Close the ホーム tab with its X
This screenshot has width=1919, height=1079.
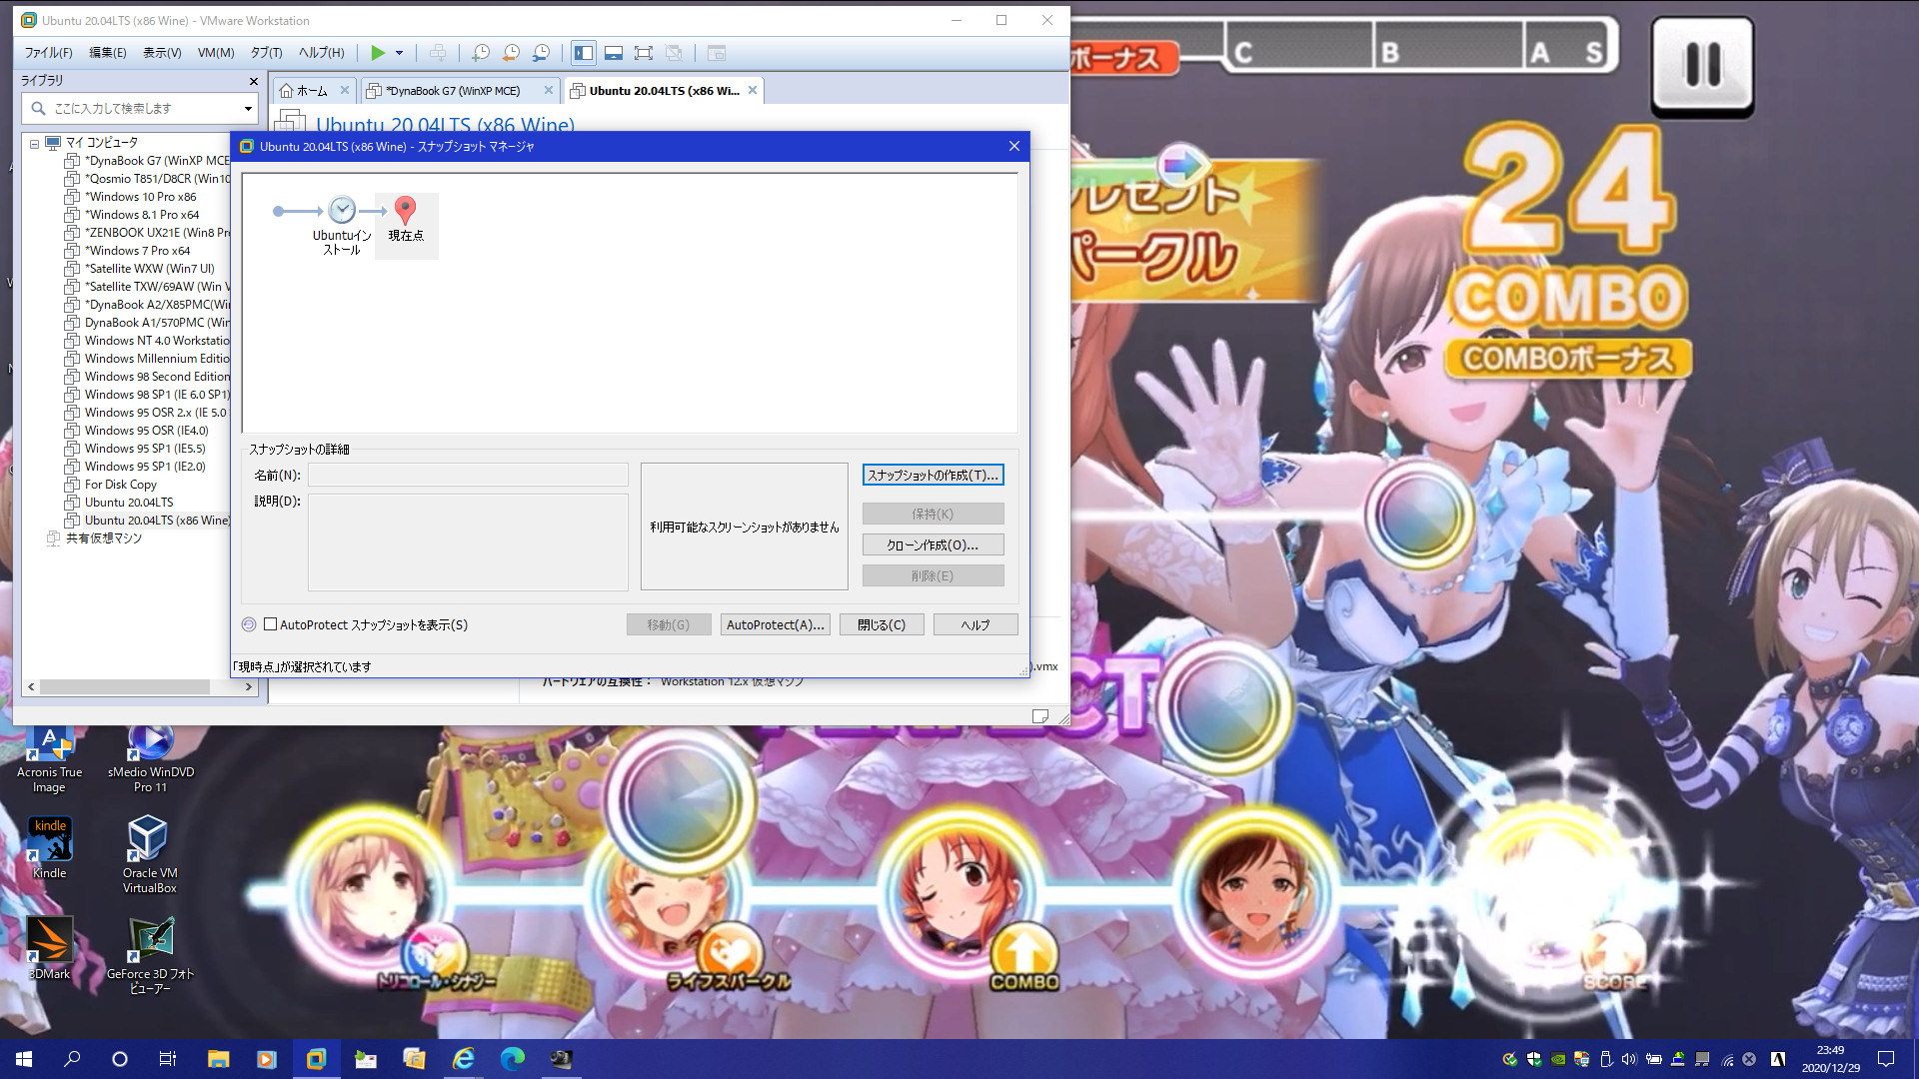click(x=345, y=90)
